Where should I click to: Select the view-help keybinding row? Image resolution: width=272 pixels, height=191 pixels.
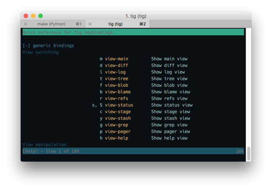(x=133, y=138)
